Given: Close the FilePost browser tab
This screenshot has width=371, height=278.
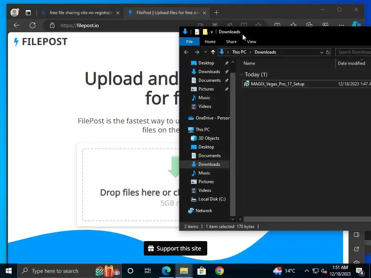Looking at the screenshot, I should point(204,13).
